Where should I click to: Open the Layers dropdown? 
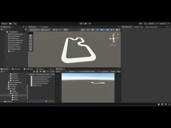(x=153, y=23)
